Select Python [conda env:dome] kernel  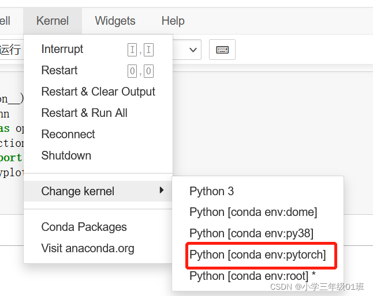253,212
